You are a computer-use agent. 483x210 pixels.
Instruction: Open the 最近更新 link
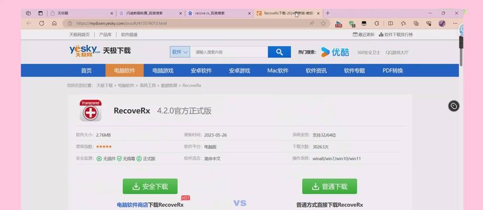[x=364, y=35]
